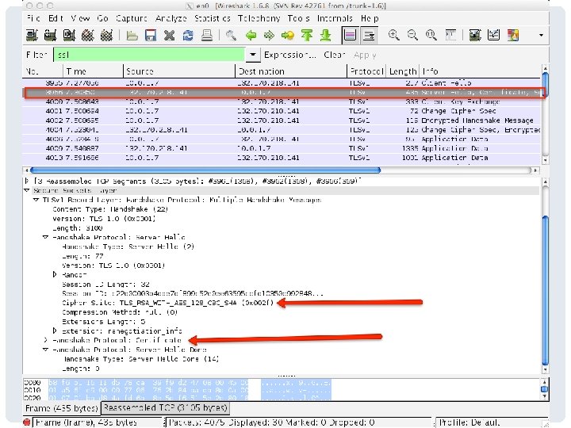Select packet 4001 Change Cipher Spec

282,111
